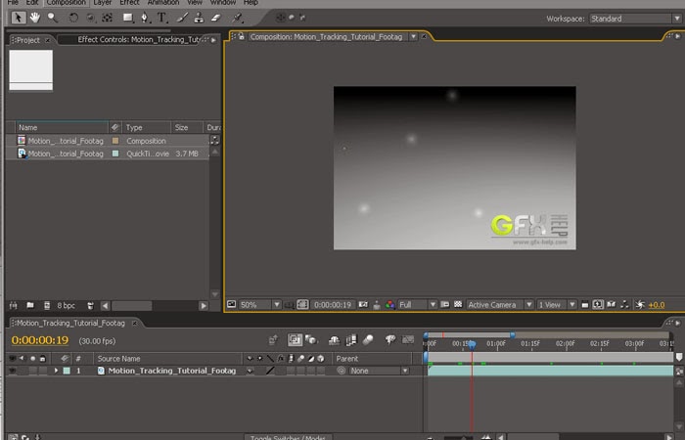The image size is (685, 440).
Task: Click the Brainstorm icon in timeline
Action: tap(389, 339)
